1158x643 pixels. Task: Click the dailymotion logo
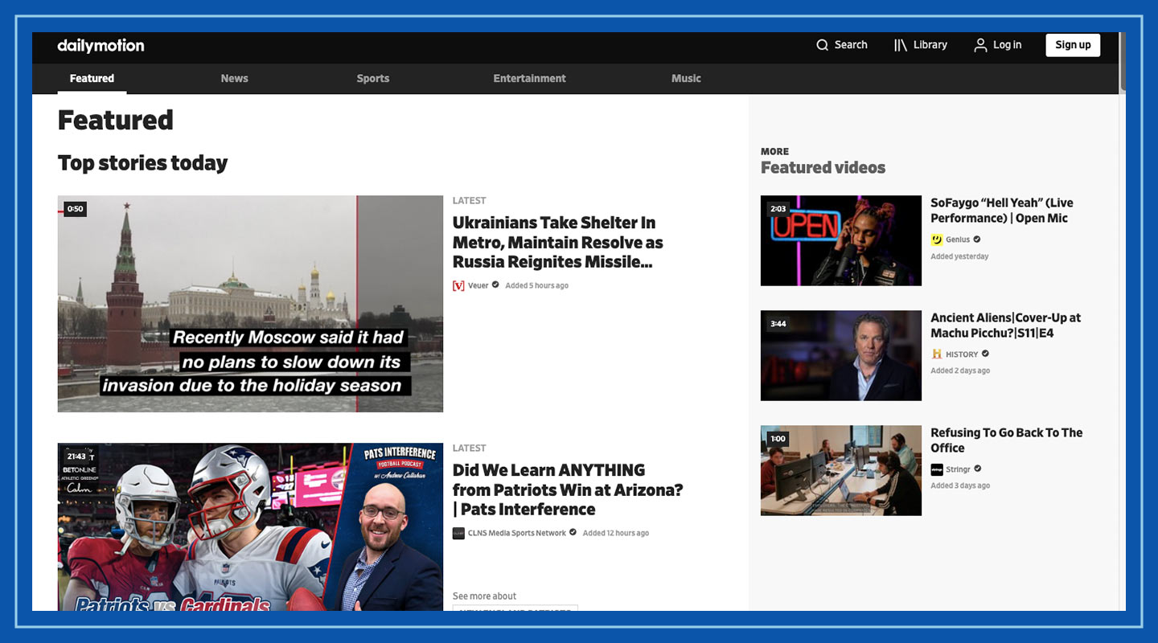[100, 46]
